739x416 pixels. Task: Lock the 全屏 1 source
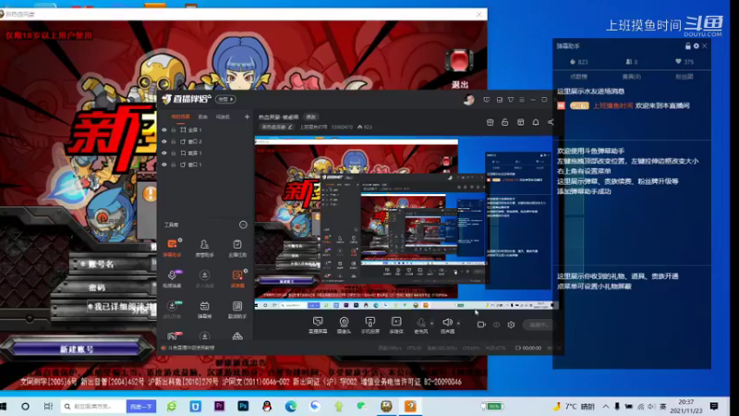[x=174, y=129]
